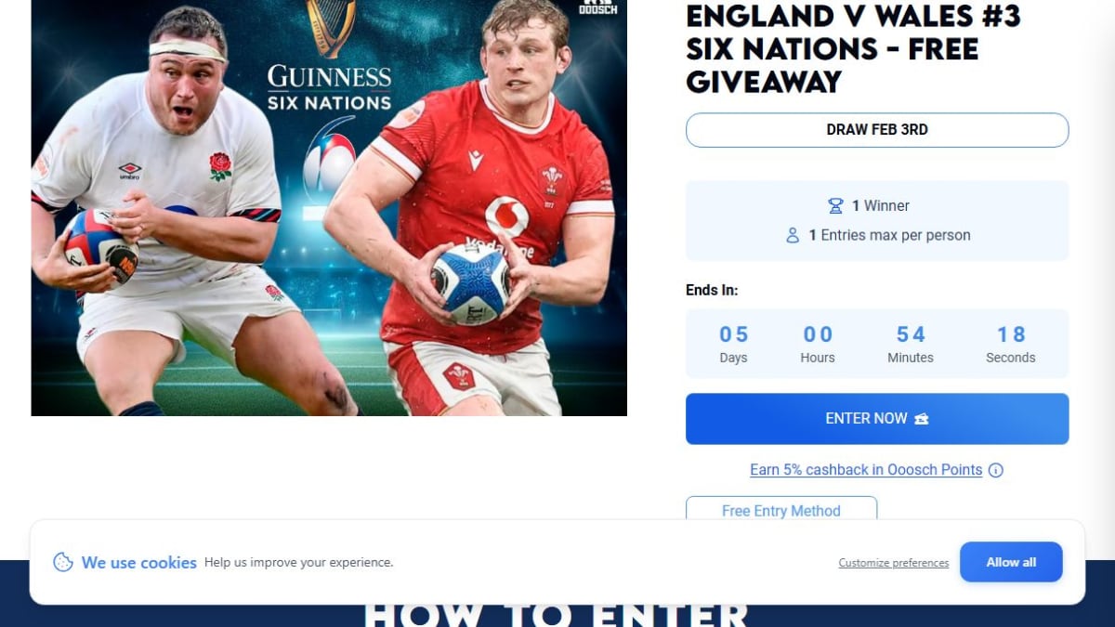Click the info icon beside cashback link
The image size is (1115, 627).
[x=996, y=470]
